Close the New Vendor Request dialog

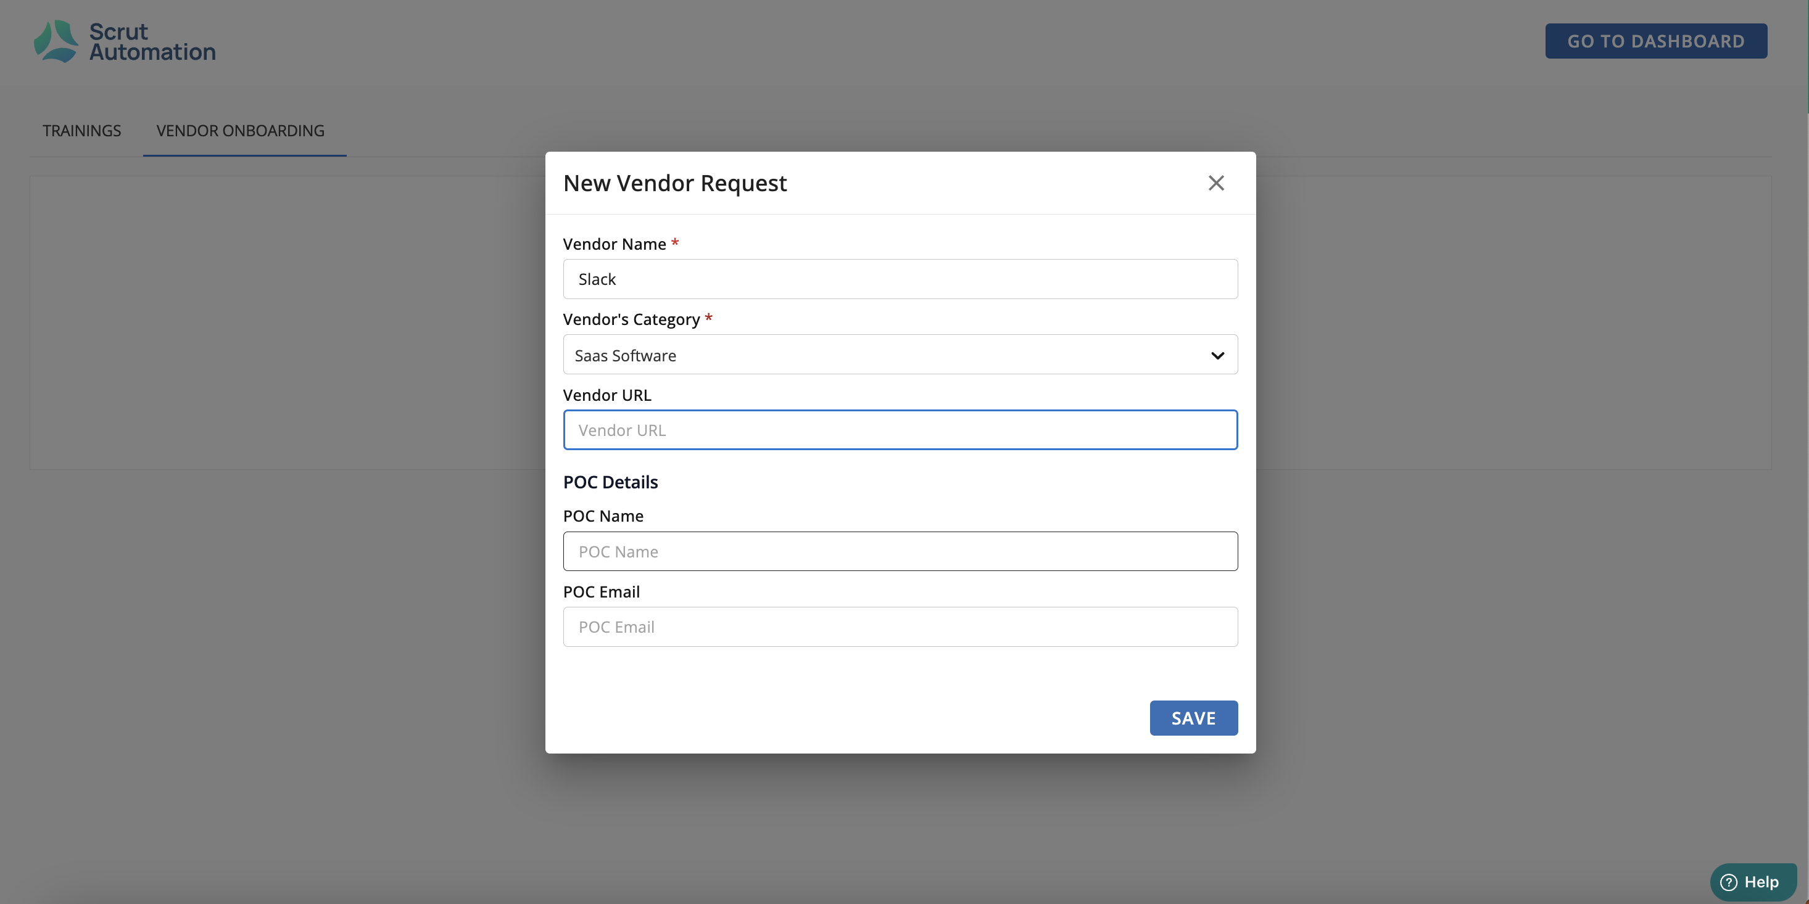click(x=1215, y=183)
